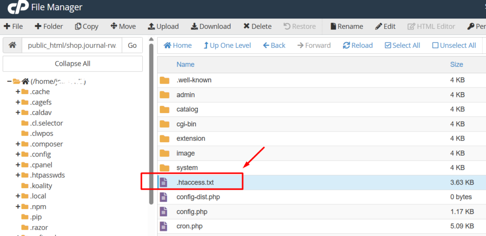Select the .htaccess.txt file name
The width and height of the screenshot is (486, 236).
(195, 183)
